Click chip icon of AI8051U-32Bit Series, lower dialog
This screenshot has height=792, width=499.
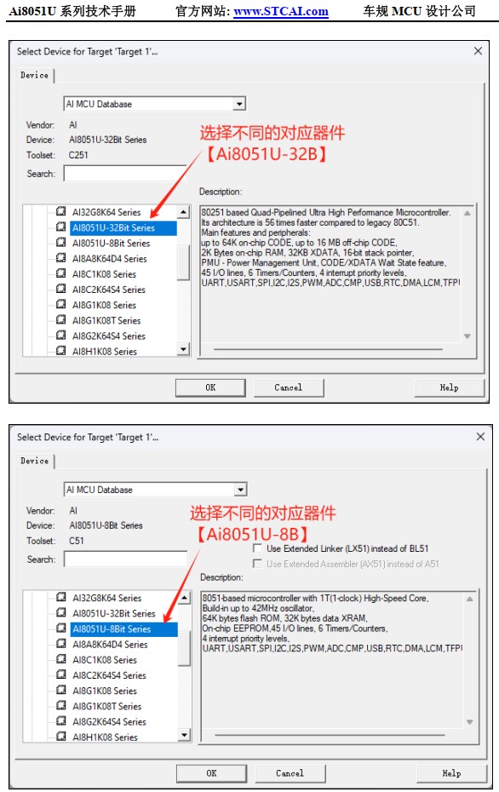61,612
